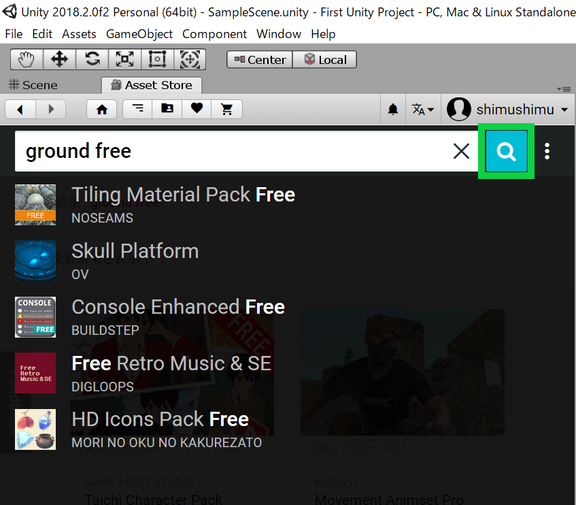Select the Hand tool in toolbar
This screenshot has height=505, width=576.
click(x=27, y=60)
